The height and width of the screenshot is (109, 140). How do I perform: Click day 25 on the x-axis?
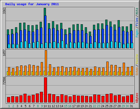pyautogui.click(x=107, y=106)
